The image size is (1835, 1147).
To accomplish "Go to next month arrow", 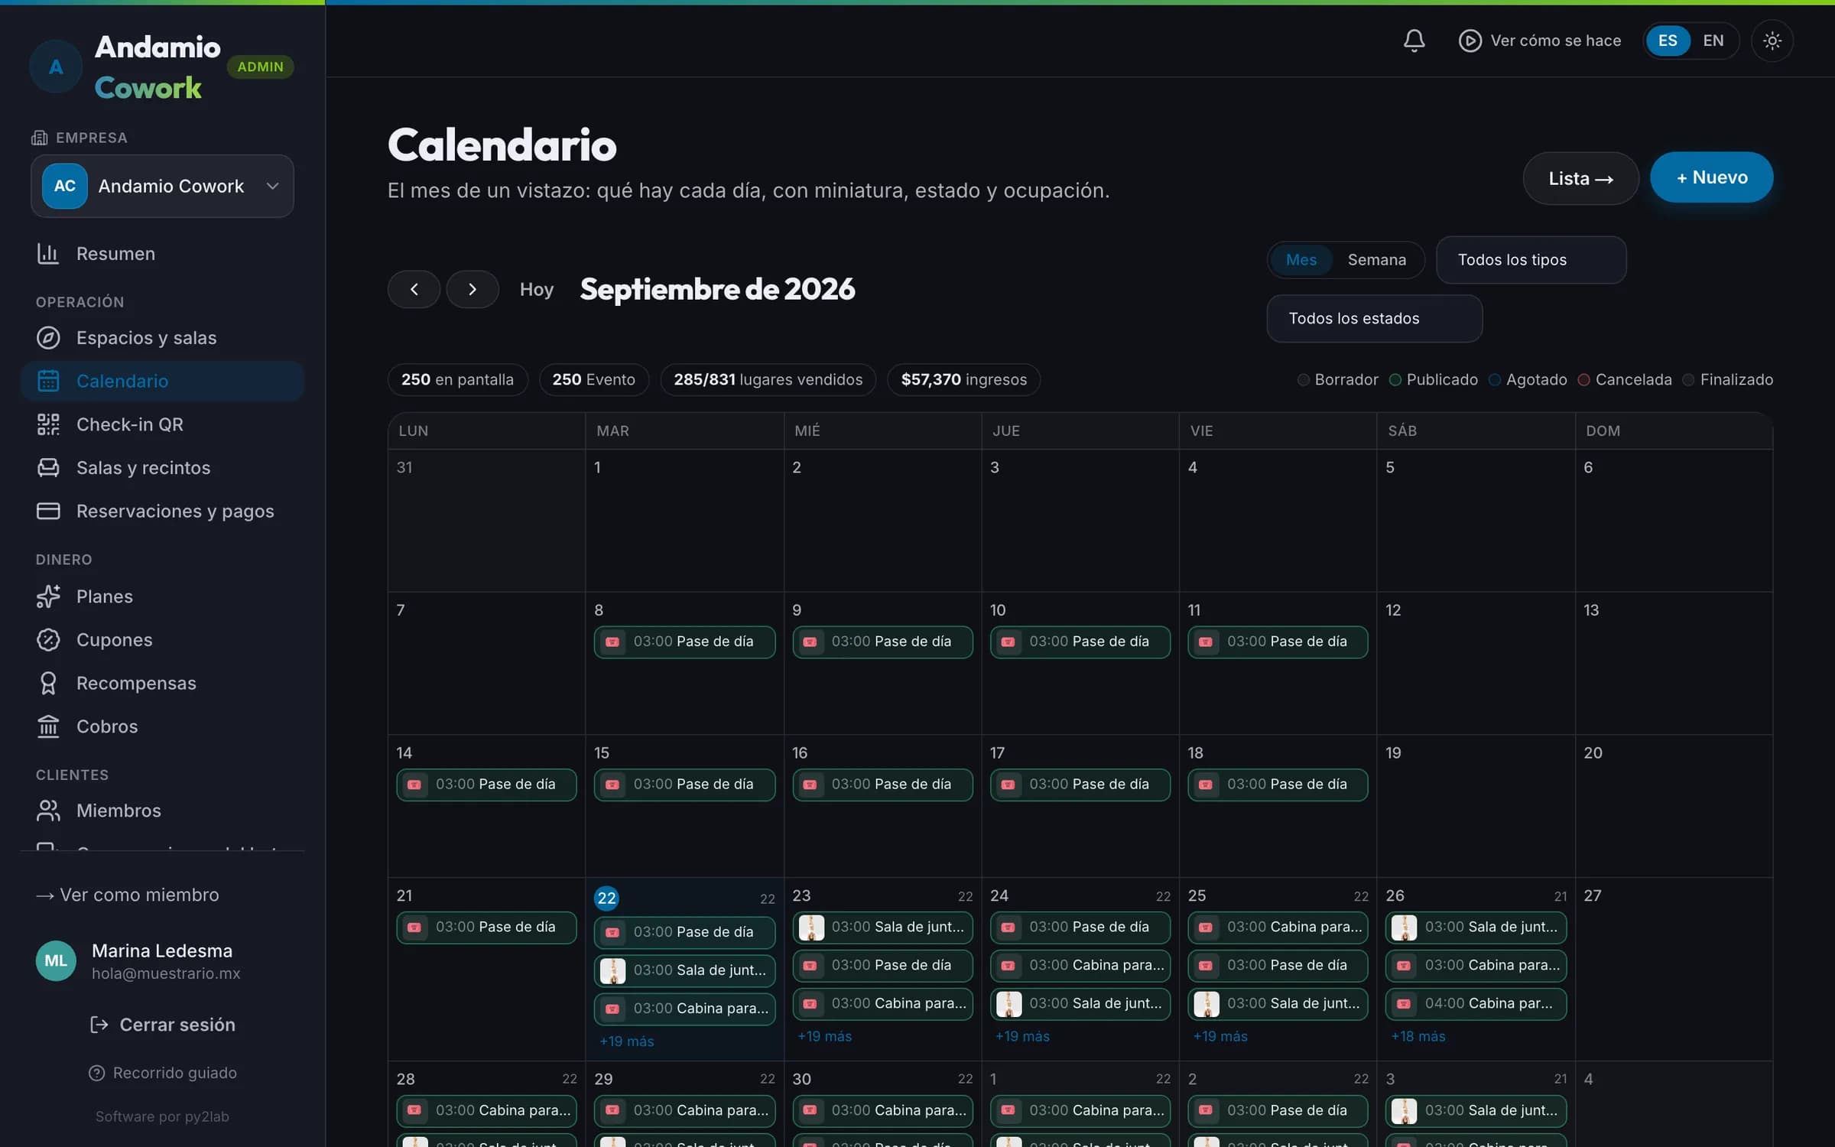I will [x=473, y=289].
